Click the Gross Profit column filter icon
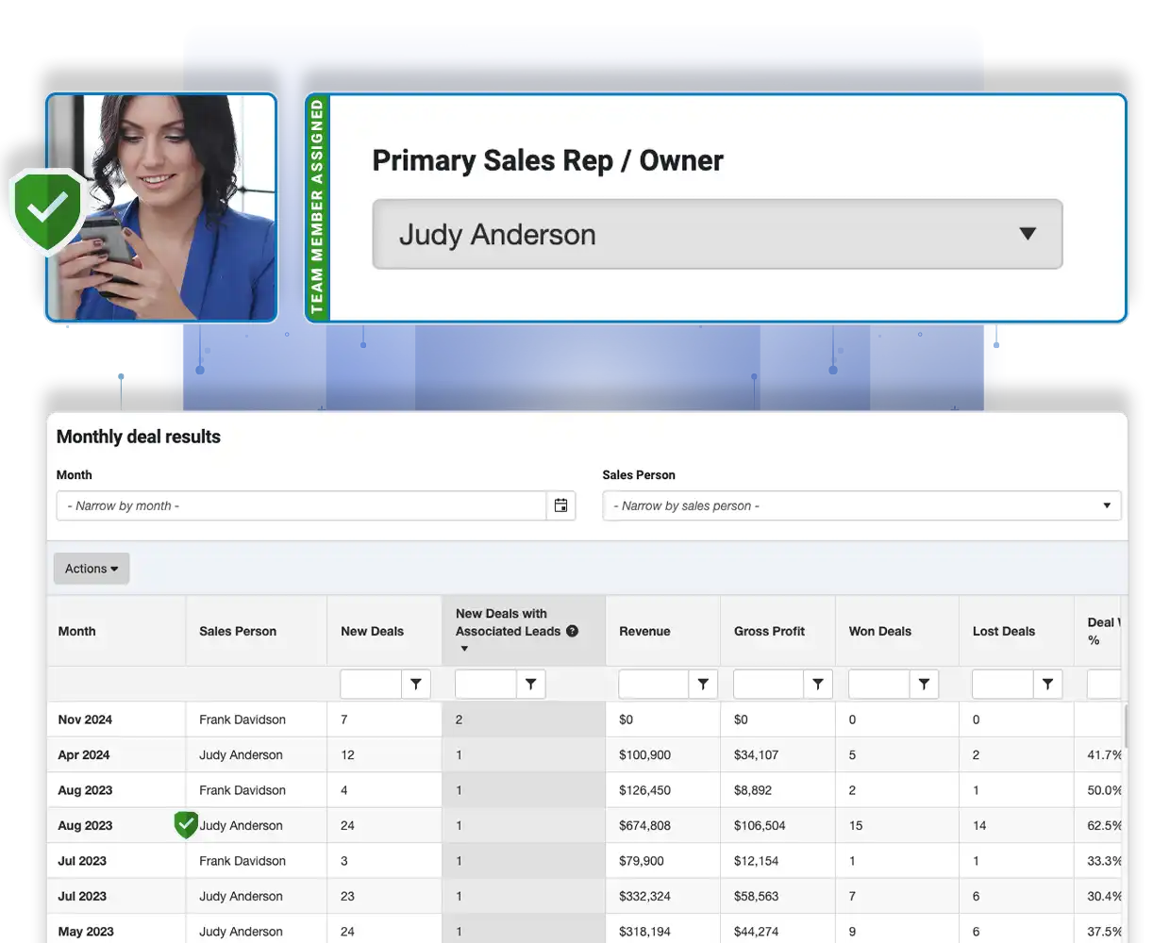This screenshot has height=943, width=1170. click(818, 685)
